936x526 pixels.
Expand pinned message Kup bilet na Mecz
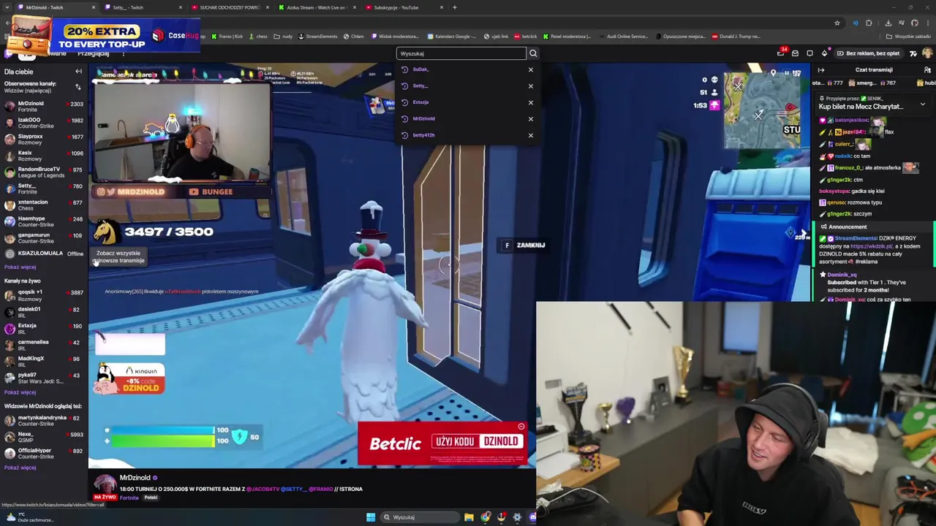922,104
